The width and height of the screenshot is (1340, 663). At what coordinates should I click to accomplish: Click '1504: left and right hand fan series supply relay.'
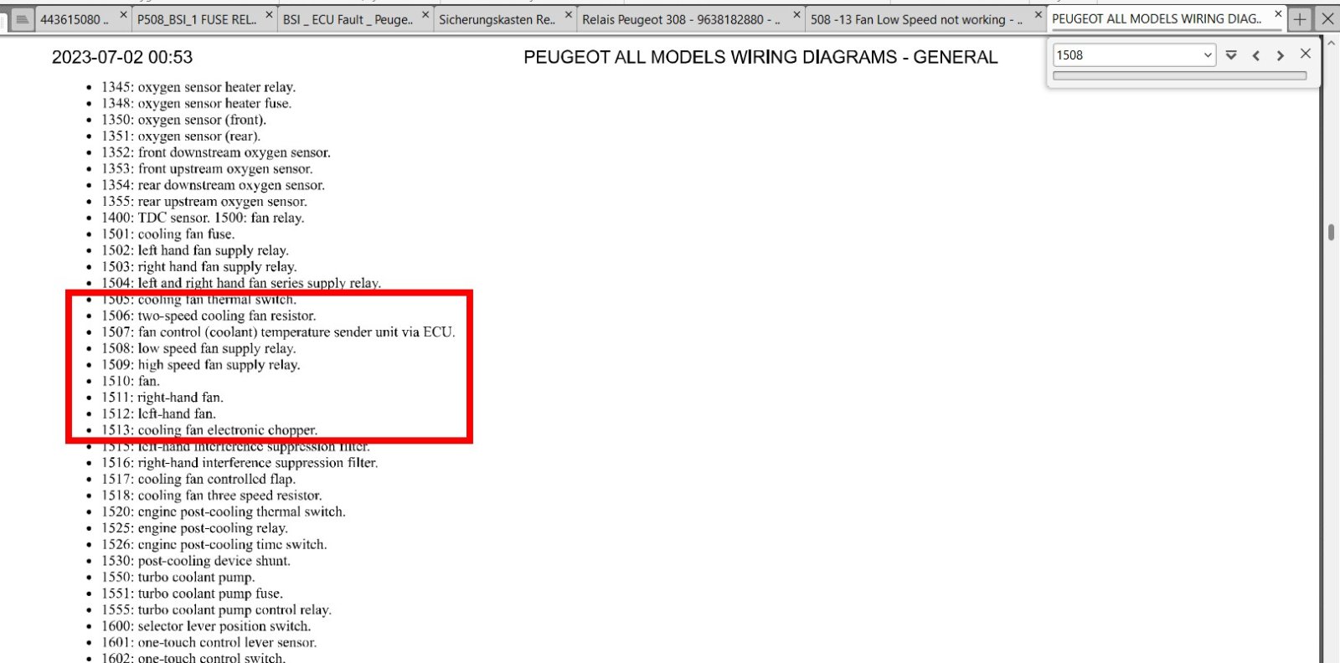click(x=241, y=283)
